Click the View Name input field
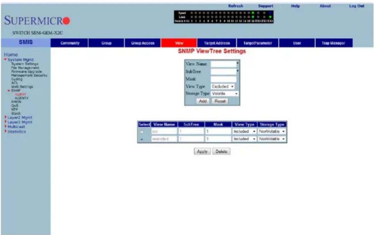Image resolution: width=374 pixels, height=235 pixels. pos(223,64)
